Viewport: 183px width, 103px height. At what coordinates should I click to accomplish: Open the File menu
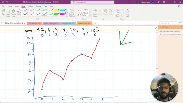3,6
